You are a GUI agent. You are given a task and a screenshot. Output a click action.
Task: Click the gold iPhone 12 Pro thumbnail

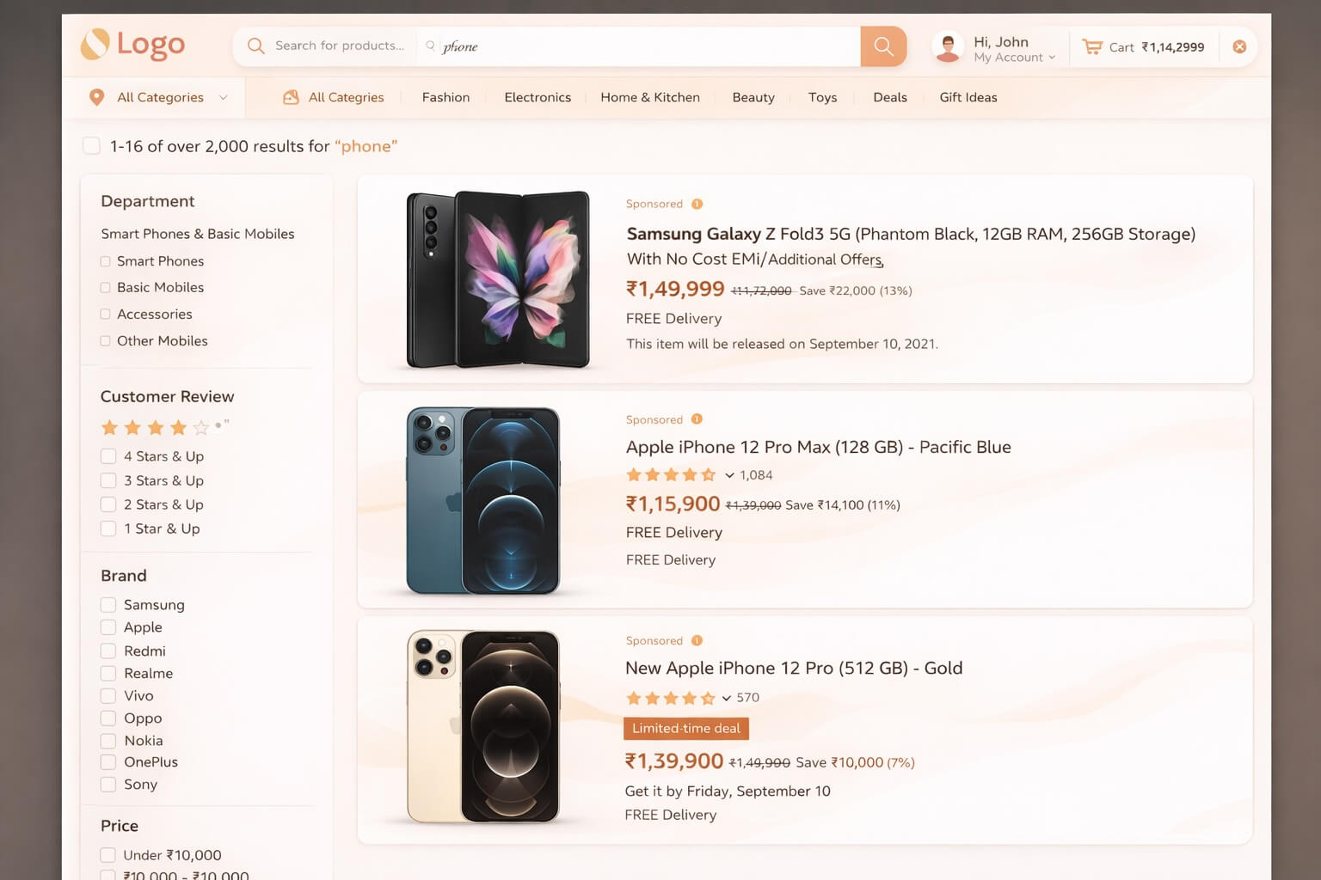click(483, 727)
